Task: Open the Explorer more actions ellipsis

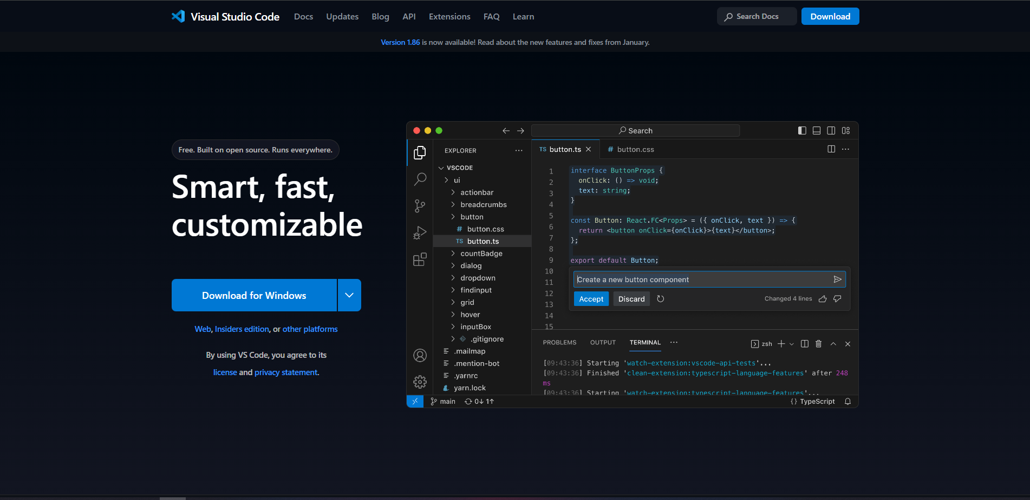Action: tap(519, 151)
